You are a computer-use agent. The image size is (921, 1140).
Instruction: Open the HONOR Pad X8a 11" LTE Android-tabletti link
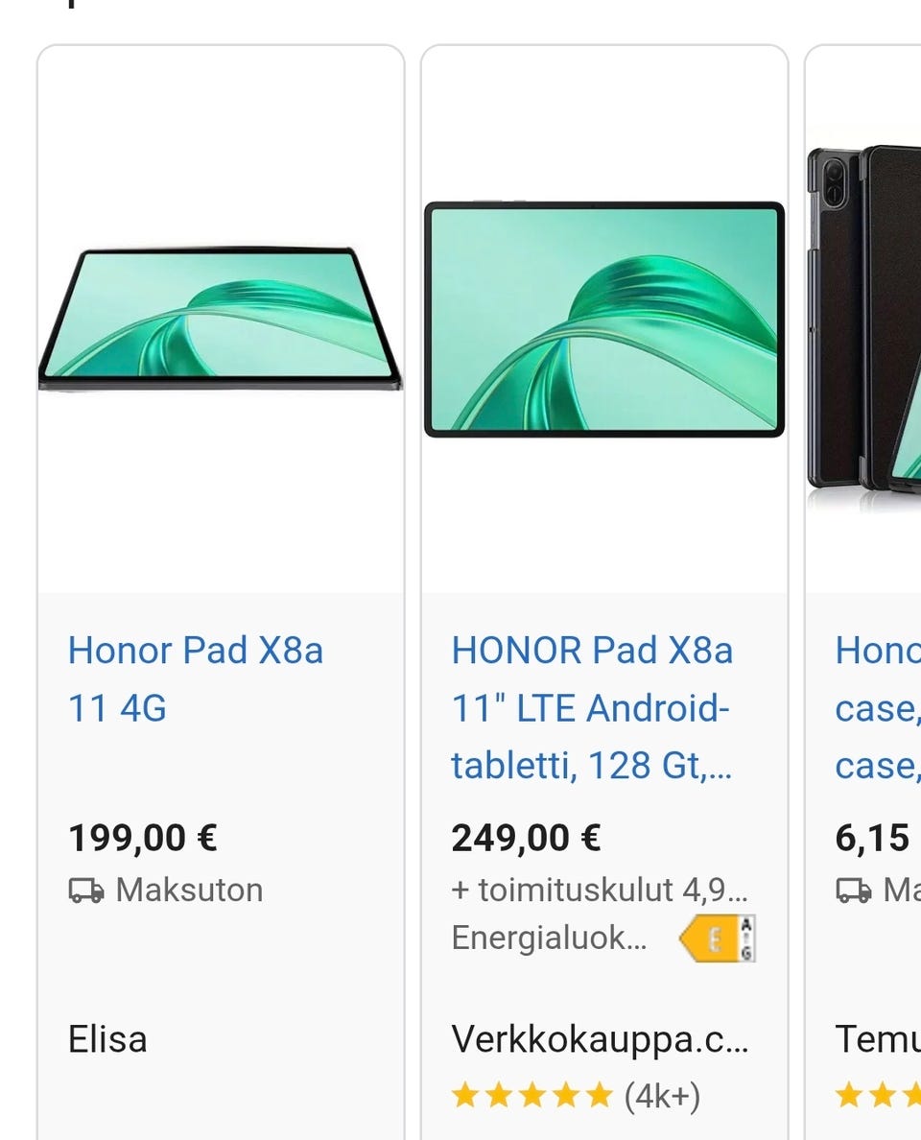point(592,707)
